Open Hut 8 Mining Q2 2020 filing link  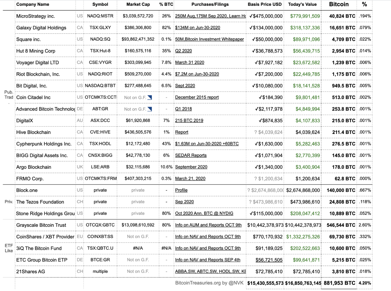point(183,51)
